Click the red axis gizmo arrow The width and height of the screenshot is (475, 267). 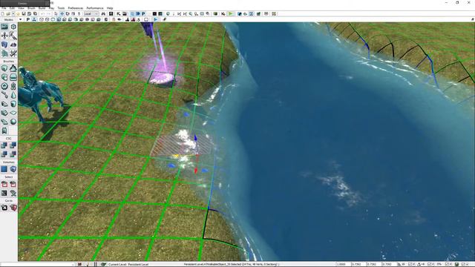click(196, 171)
